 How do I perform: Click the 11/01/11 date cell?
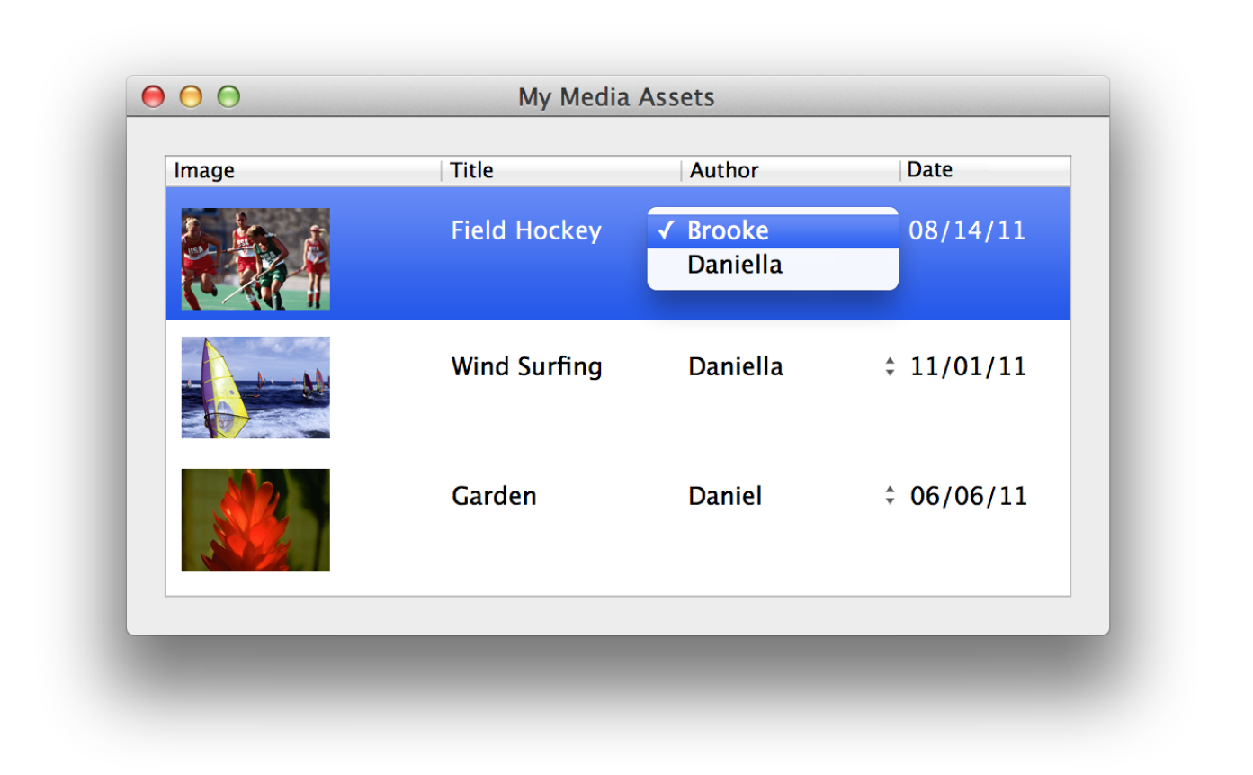[x=968, y=367]
